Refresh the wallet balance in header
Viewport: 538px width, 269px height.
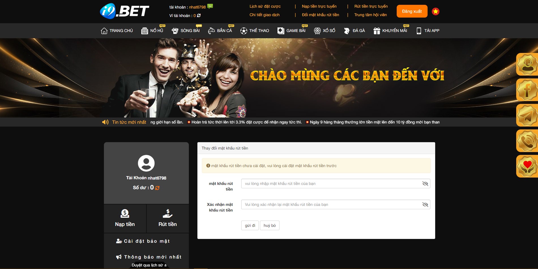coord(199,16)
